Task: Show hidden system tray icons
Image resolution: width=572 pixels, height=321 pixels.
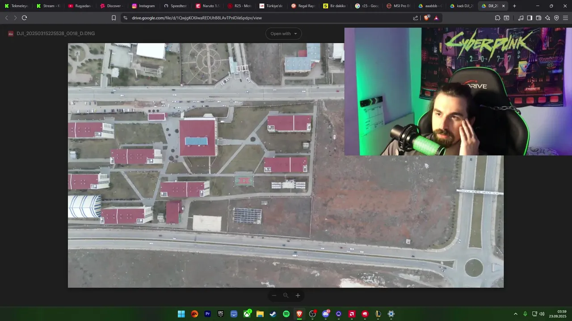Action: 516,314
